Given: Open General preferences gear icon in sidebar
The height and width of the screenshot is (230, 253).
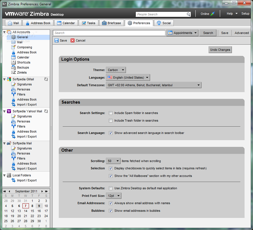Looking at the screenshot, I should click(13, 37).
